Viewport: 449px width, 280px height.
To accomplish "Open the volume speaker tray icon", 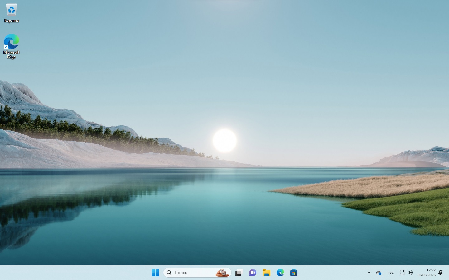I will tap(410, 273).
